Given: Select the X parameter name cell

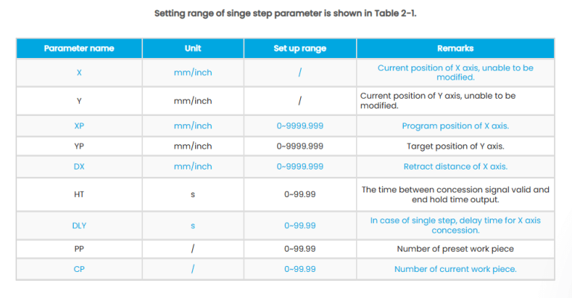Looking at the screenshot, I should pos(79,73).
